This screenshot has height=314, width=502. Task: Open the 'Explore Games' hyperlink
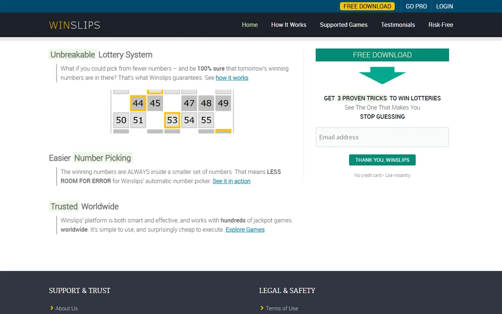(245, 230)
